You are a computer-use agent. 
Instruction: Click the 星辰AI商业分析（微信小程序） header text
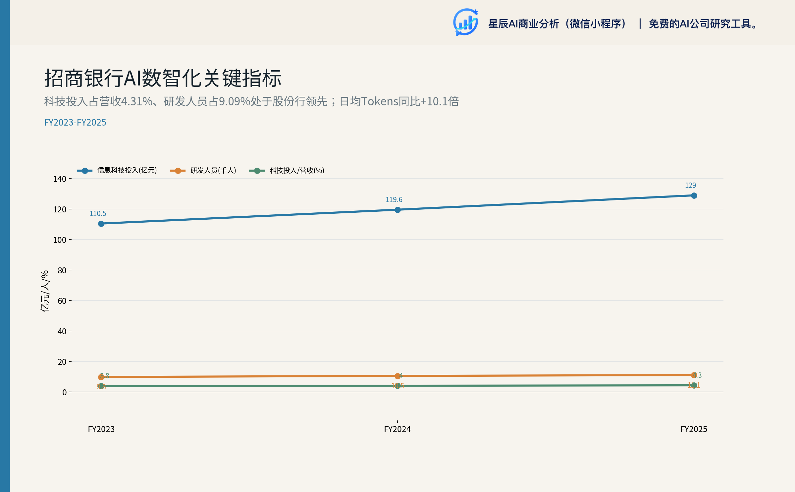[x=558, y=24]
